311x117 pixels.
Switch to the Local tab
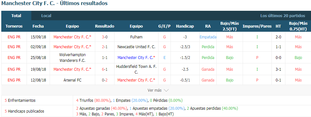tap(46, 16)
